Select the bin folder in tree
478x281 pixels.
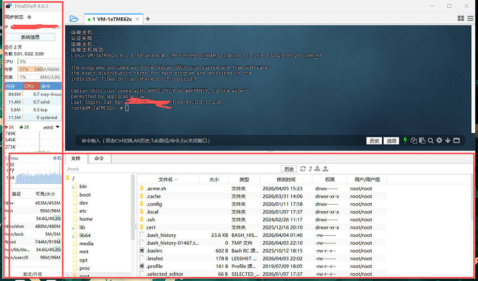click(83, 186)
